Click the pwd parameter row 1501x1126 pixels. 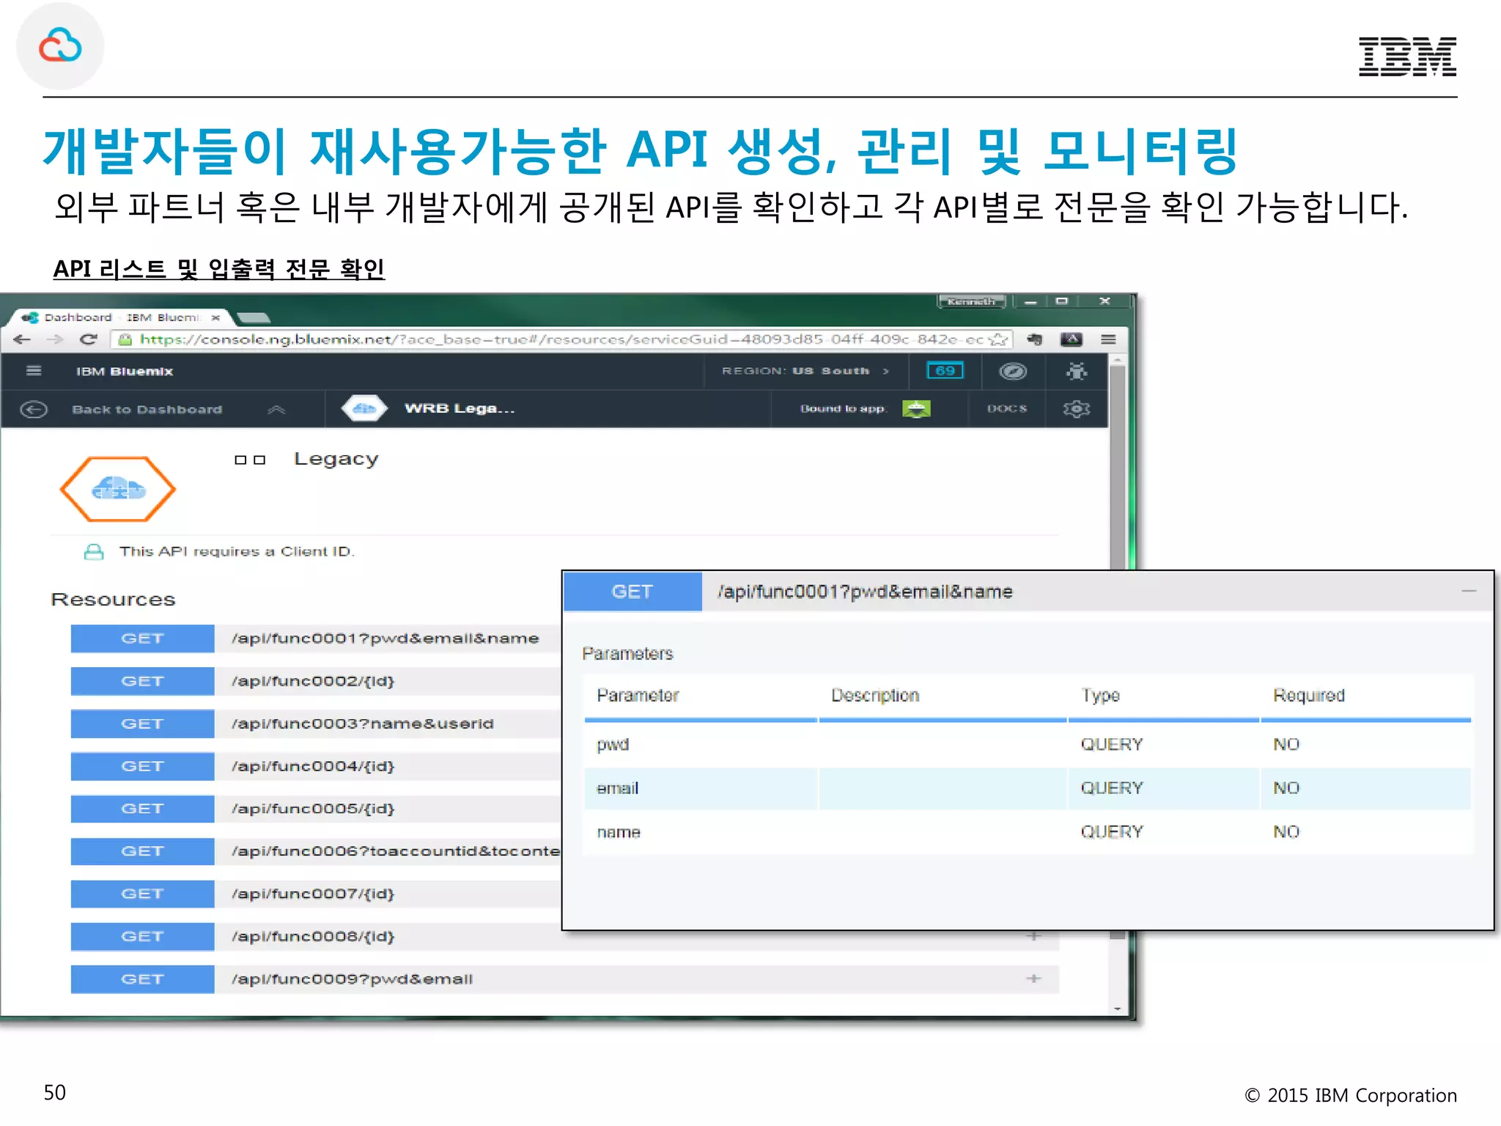coord(1028,745)
